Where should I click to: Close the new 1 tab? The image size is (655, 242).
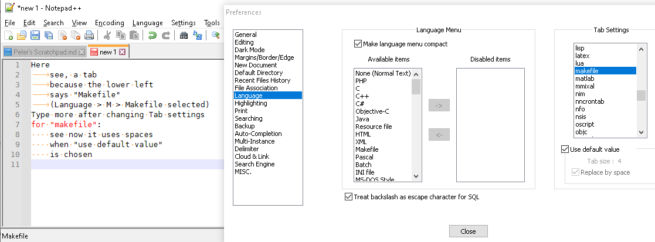(122, 52)
